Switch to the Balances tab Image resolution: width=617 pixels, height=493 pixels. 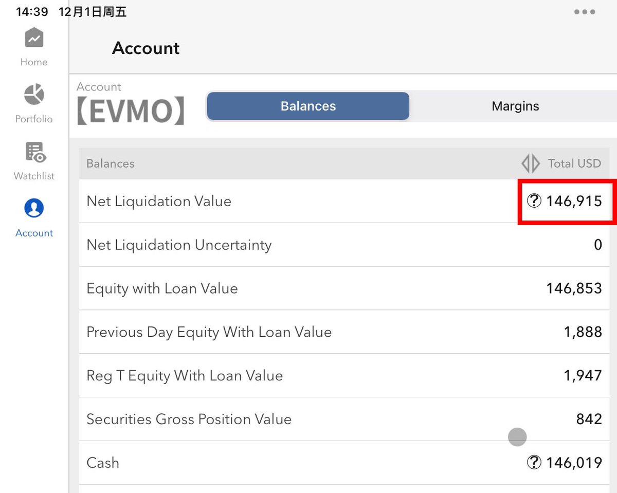coord(308,106)
